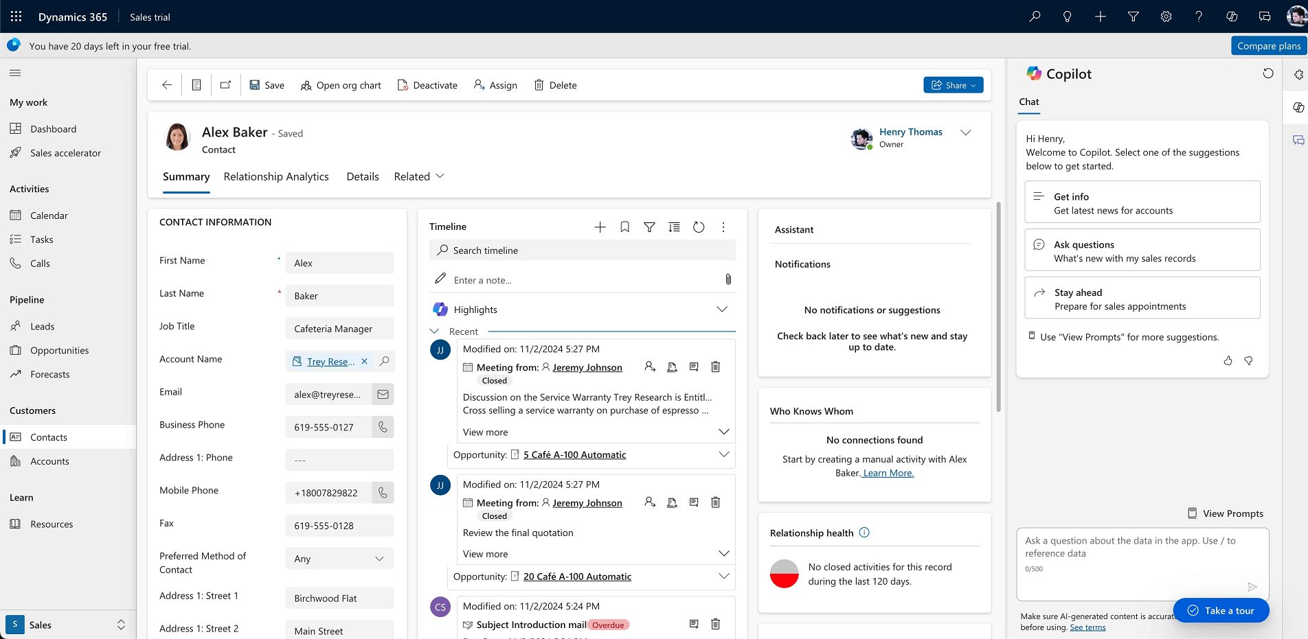Select Opportunities in the Pipeline section

pos(58,350)
